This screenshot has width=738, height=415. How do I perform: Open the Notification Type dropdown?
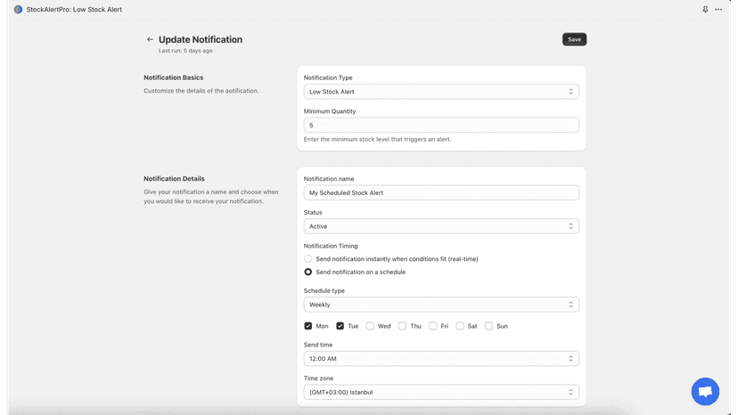(x=441, y=92)
